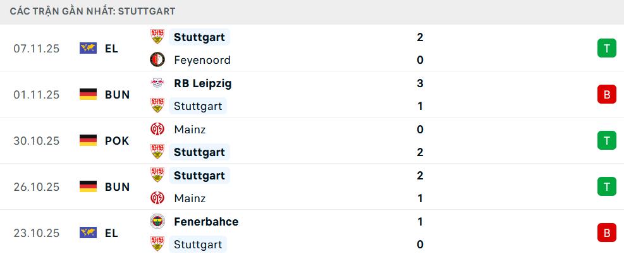
Task: Click the Fenerbahce club crest icon
Action: tap(157, 222)
